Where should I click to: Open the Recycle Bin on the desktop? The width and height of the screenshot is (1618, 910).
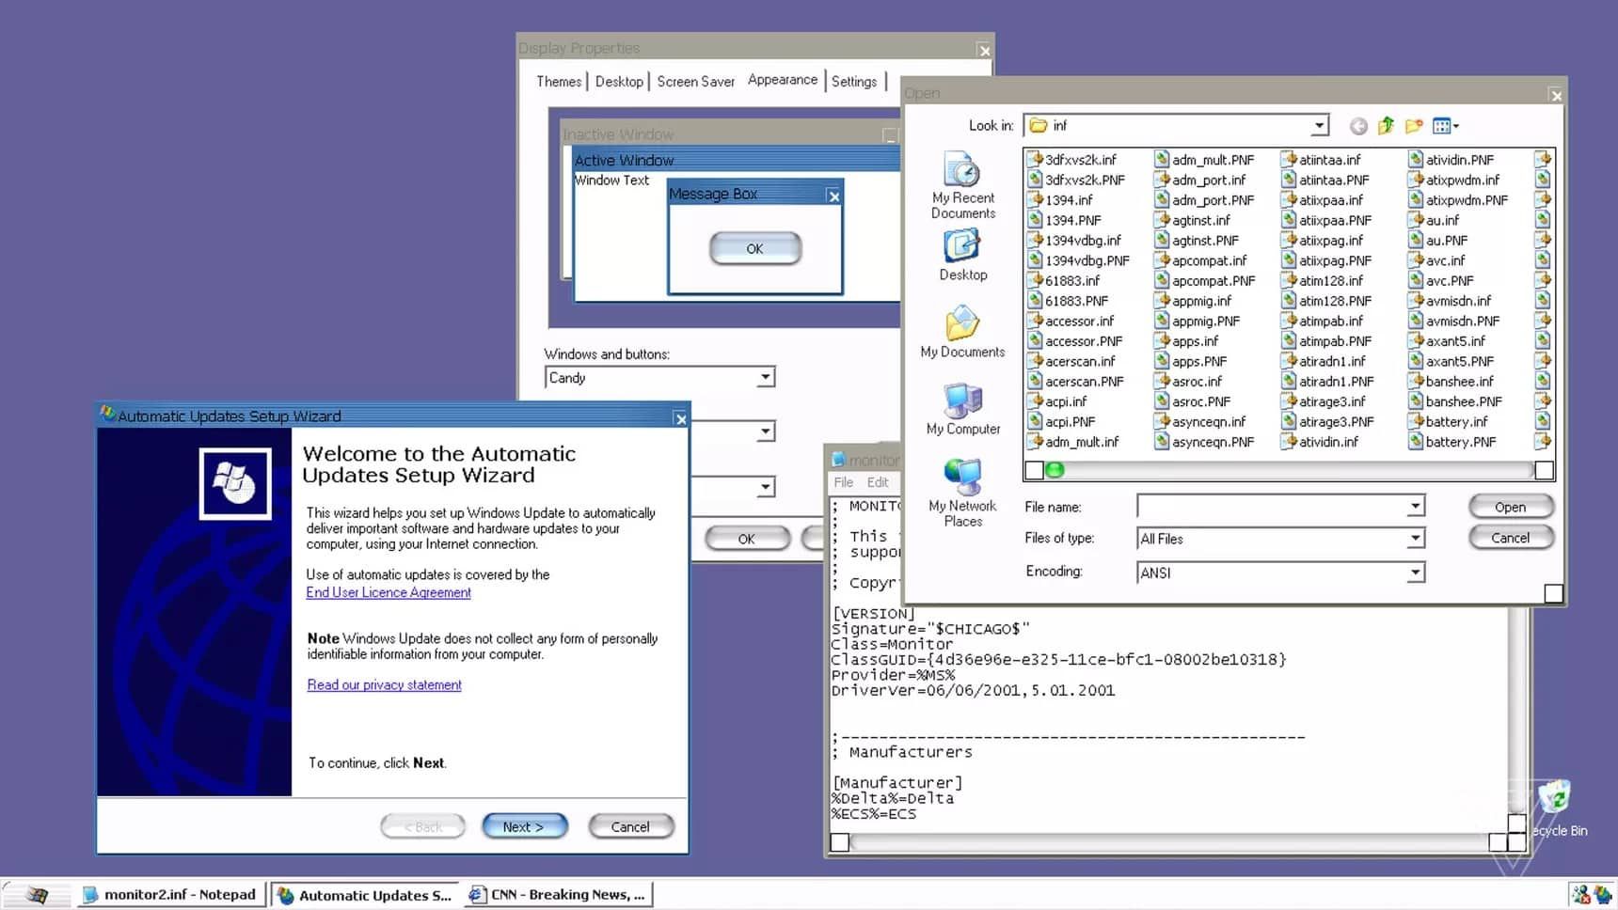pos(1557,797)
